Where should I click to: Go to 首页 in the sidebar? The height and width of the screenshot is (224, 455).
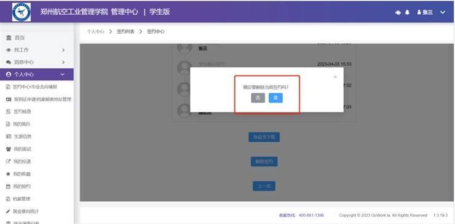point(20,37)
